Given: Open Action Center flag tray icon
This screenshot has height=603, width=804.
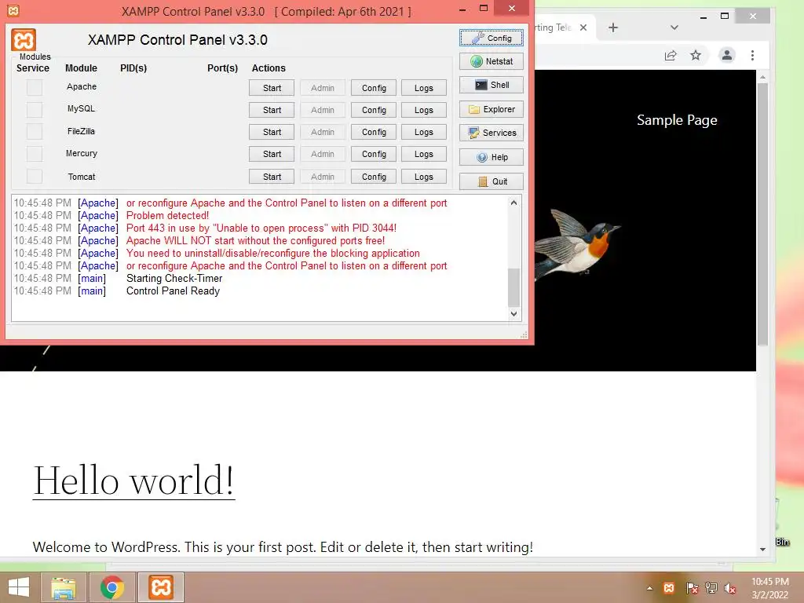Looking at the screenshot, I should 692,588.
